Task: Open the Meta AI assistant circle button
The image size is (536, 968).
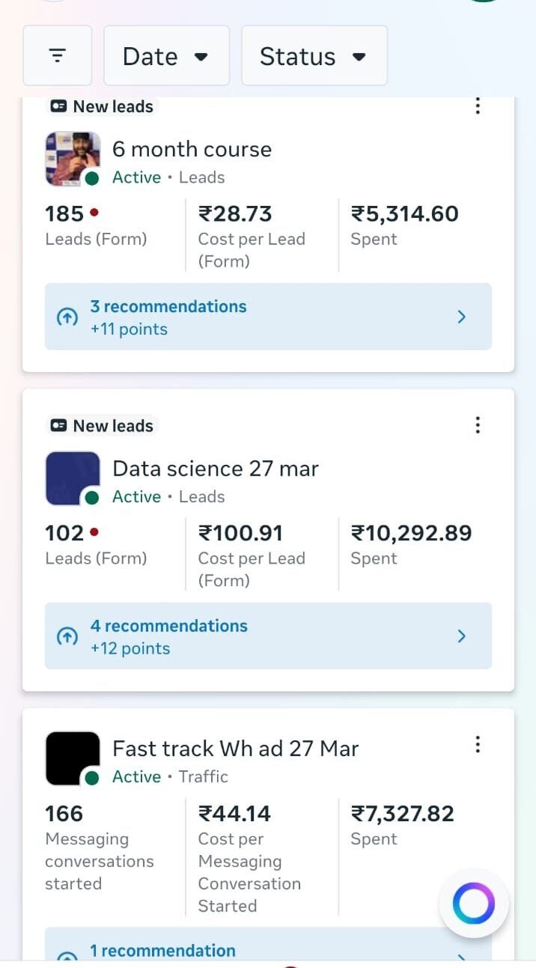Action: 473,904
